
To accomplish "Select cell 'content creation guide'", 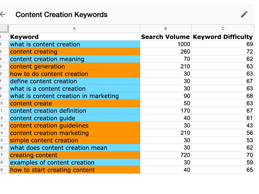I will [x=74, y=118].
